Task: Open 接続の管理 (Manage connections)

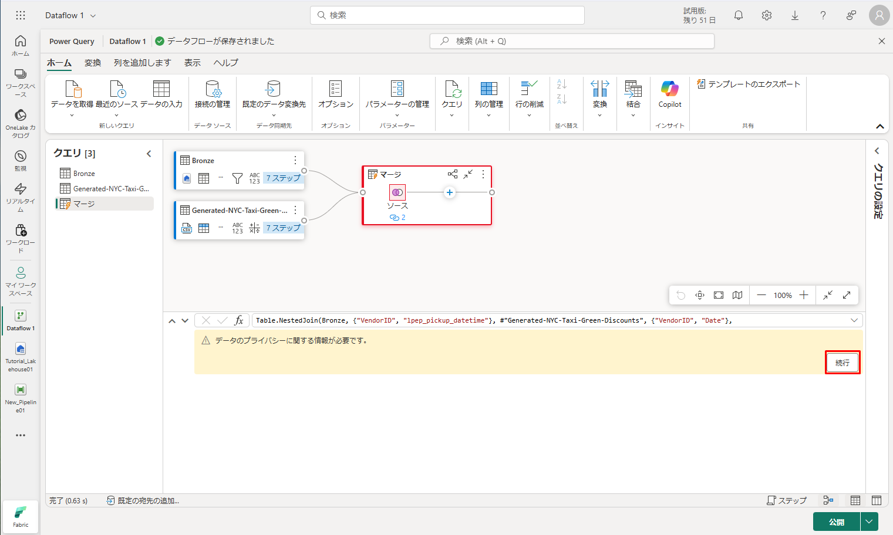Action: coord(212,94)
